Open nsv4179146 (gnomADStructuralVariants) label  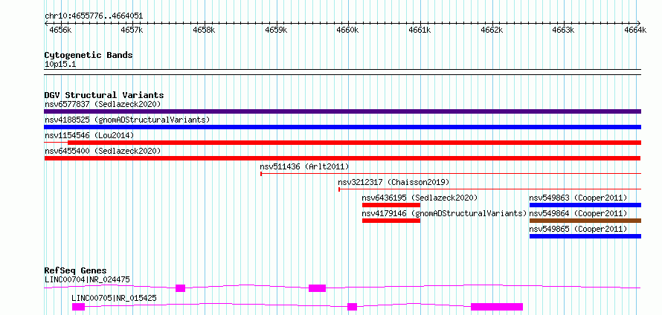445,213
